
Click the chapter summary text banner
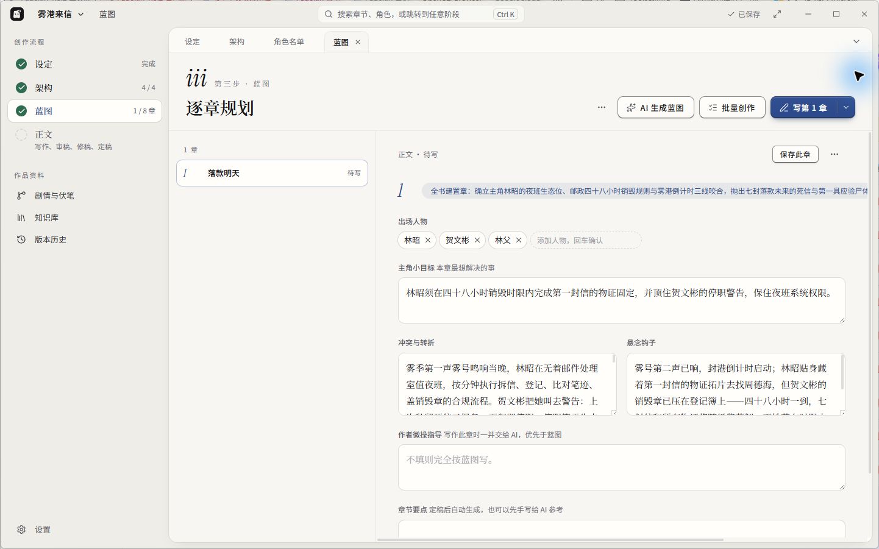click(645, 191)
